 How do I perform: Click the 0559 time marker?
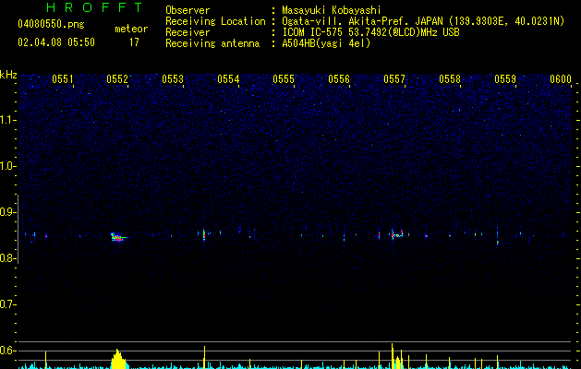505,79
